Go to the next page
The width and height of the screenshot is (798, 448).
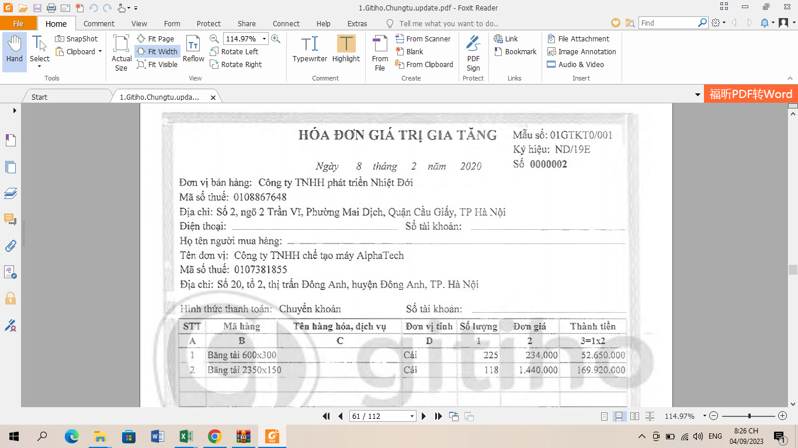(425, 416)
